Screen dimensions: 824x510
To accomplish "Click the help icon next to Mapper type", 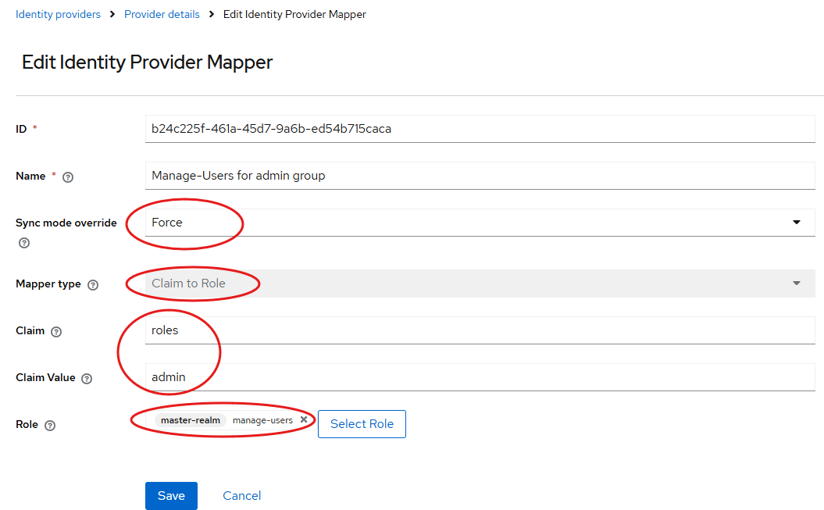I will click(94, 285).
